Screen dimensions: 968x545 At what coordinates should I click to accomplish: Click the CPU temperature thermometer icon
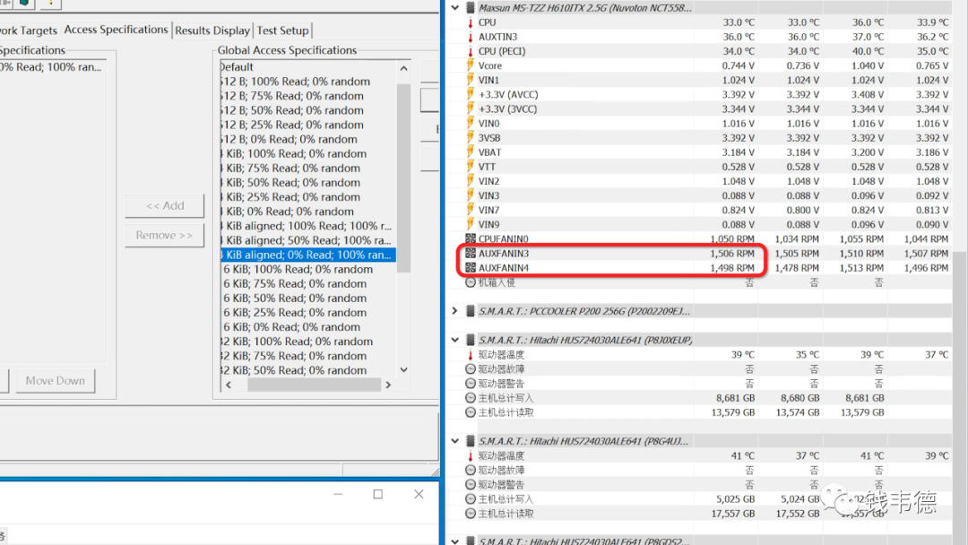click(x=471, y=22)
